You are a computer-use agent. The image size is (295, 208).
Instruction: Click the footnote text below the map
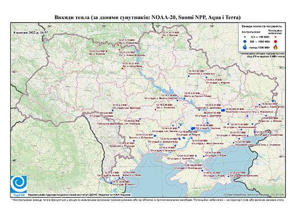tap(147, 200)
